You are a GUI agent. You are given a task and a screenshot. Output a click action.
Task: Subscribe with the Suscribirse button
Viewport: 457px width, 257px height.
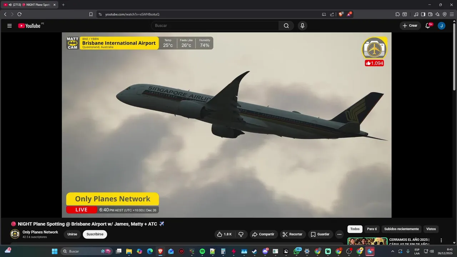pos(95,234)
